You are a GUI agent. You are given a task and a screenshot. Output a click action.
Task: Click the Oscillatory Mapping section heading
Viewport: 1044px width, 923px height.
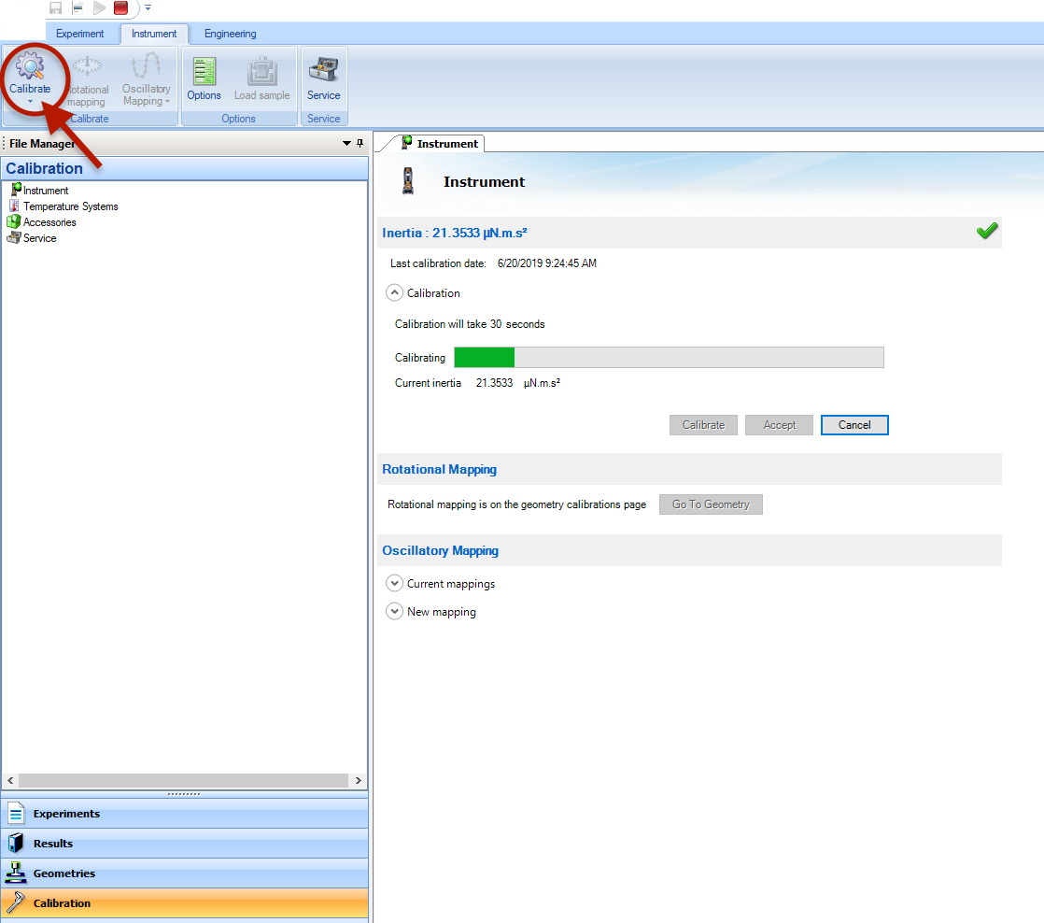tap(440, 551)
